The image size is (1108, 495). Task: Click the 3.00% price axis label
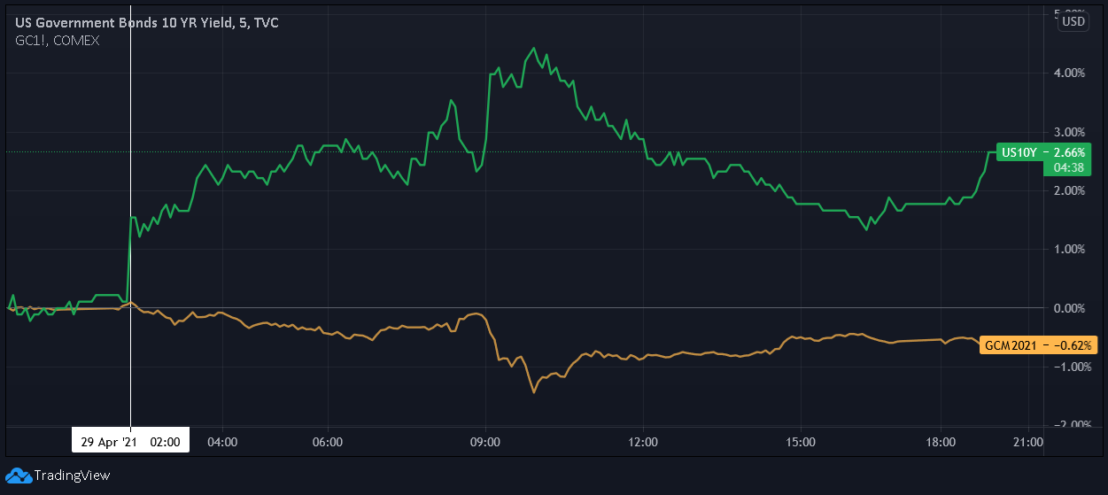pyautogui.click(x=1069, y=131)
